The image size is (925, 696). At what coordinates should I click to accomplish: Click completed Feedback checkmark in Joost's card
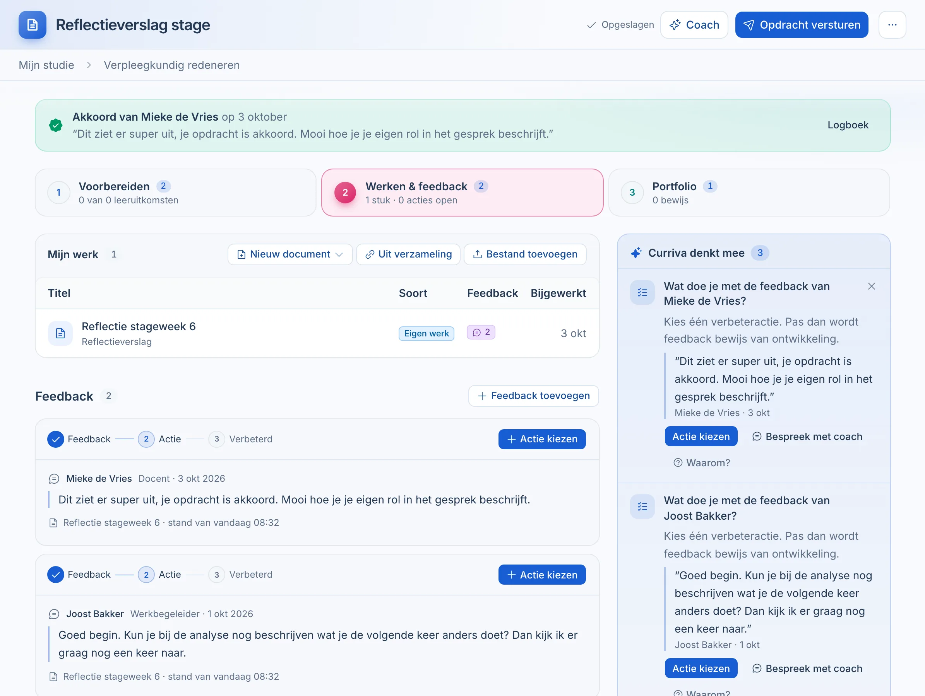pos(56,575)
